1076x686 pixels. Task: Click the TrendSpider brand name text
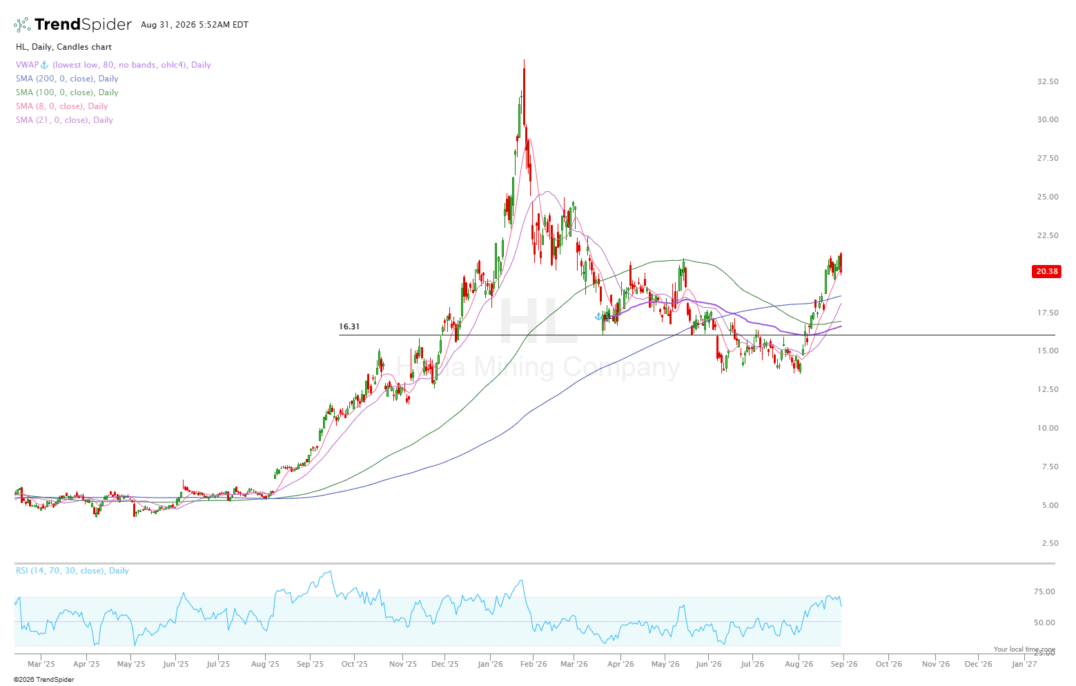83,25
